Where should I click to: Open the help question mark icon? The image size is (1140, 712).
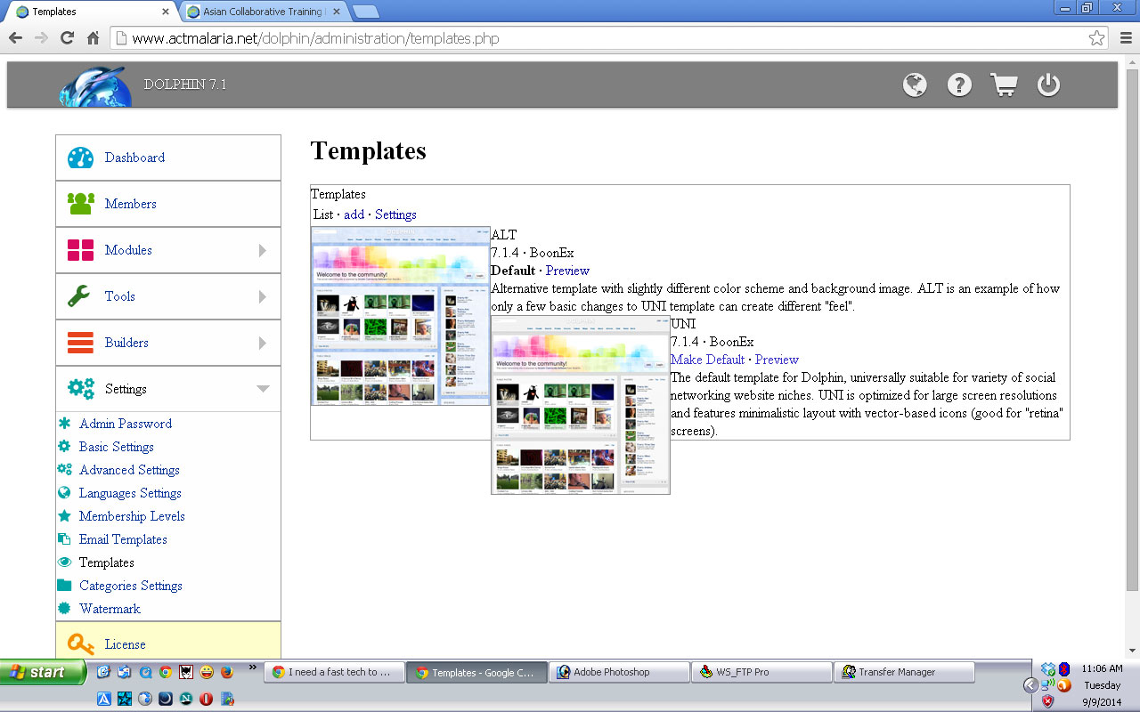coord(959,85)
